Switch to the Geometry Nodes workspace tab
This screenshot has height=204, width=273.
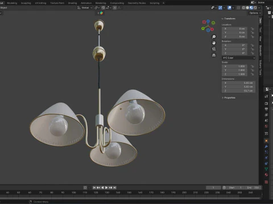pyautogui.click(x=136, y=3)
